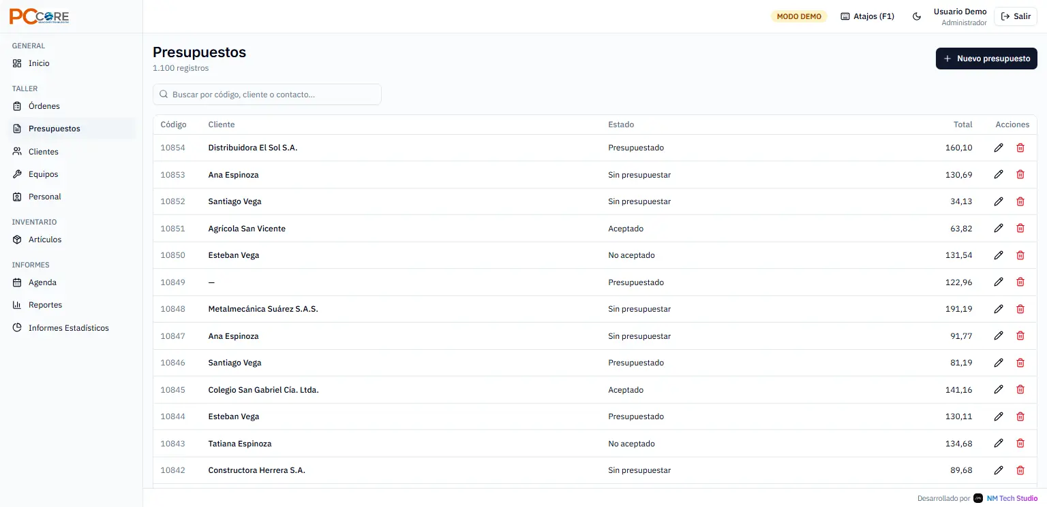
Task: Delete Metalmecánica Suárez quote 10848
Action: coord(1020,309)
